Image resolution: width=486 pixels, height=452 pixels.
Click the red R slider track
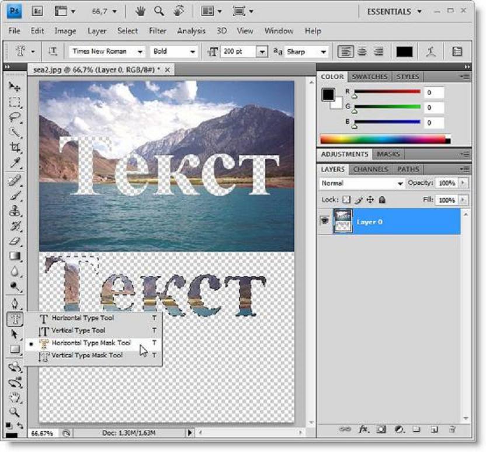tap(387, 92)
